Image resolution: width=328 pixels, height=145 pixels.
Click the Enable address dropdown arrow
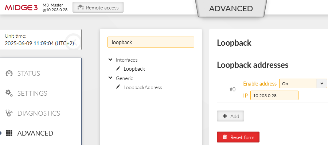[x=322, y=83]
